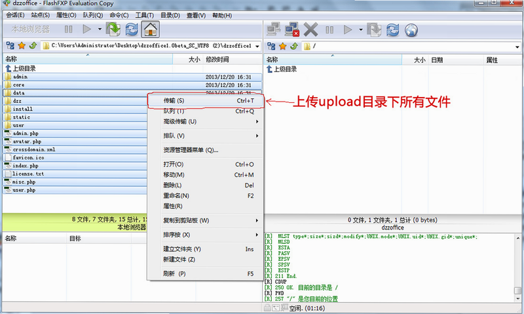The width and height of the screenshot is (524, 314).
Task: Expand the 排队 (V) submenu
Action: click(x=206, y=136)
